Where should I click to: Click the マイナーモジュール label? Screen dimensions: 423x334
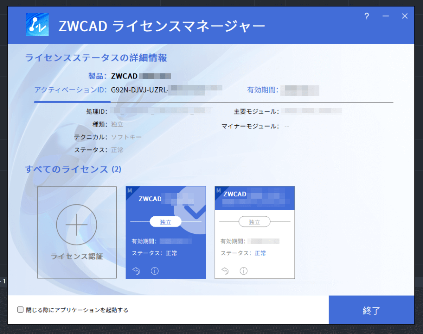click(250, 126)
